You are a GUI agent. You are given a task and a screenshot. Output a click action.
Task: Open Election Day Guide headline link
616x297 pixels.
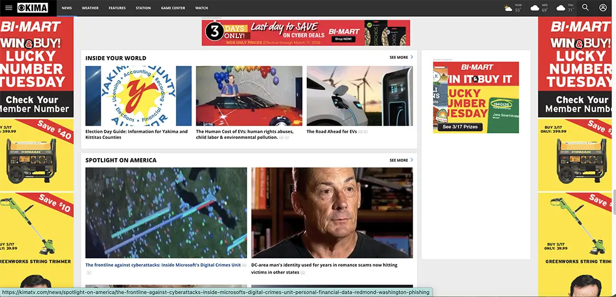tap(136, 134)
